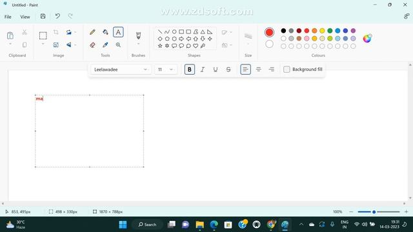Open Google Chrome from the taskbar
The height and width of the screenshot is (232, 413).
point(270,224)
